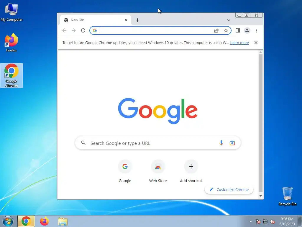Open Action Center flag icon
Viewport: 302px width, 227px height.
tap(258, 221)
